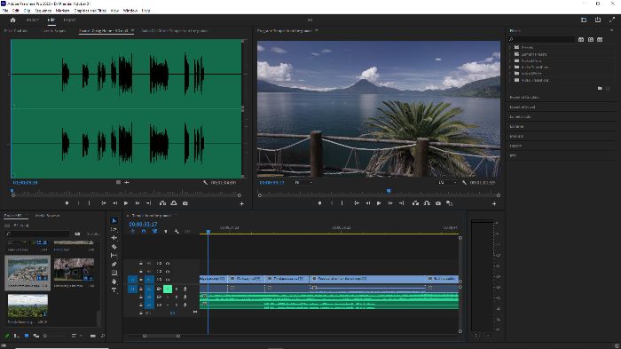Image resolution: width=621 pixels, height=349 pixels.
Task: Open Program playback resolution dropdown
Action: tap(447, 182)
